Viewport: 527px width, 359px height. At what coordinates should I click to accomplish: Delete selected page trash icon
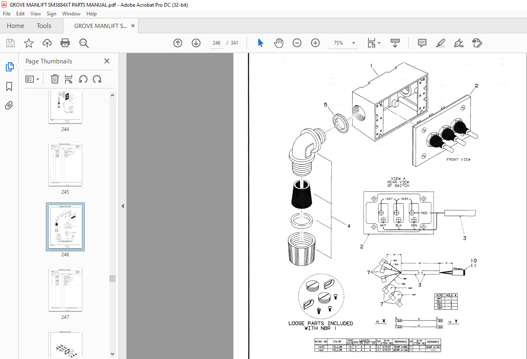coord(55,79)
